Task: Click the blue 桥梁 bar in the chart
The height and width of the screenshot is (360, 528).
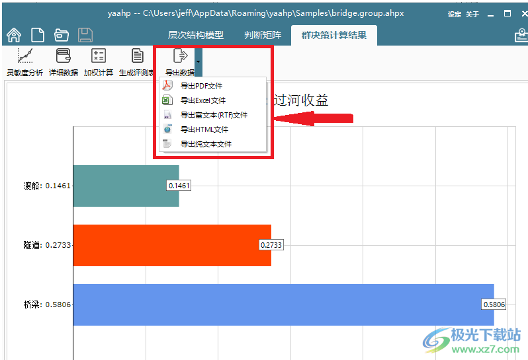Action: tap(284, 305)
